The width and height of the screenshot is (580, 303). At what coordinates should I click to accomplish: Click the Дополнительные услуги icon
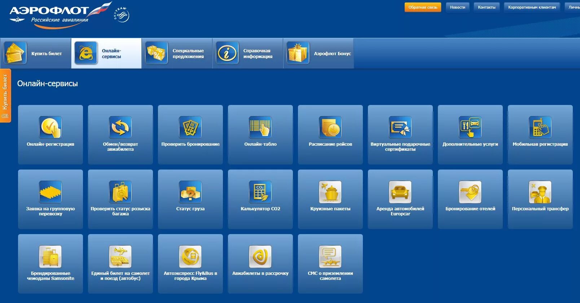click(470, 127)
